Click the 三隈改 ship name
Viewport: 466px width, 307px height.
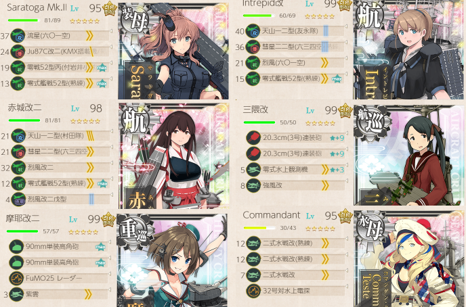coord(255,110)
